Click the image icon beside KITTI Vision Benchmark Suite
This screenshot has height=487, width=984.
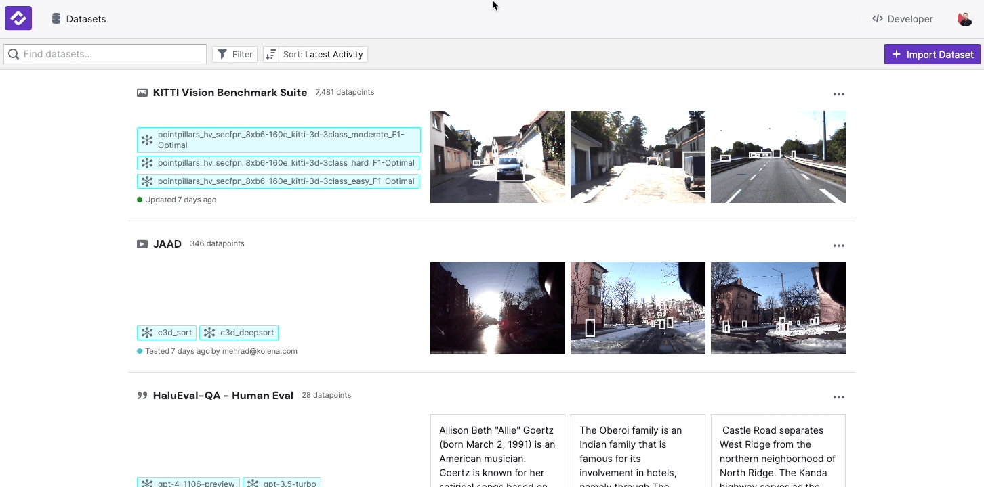click(x=142, y=93)
